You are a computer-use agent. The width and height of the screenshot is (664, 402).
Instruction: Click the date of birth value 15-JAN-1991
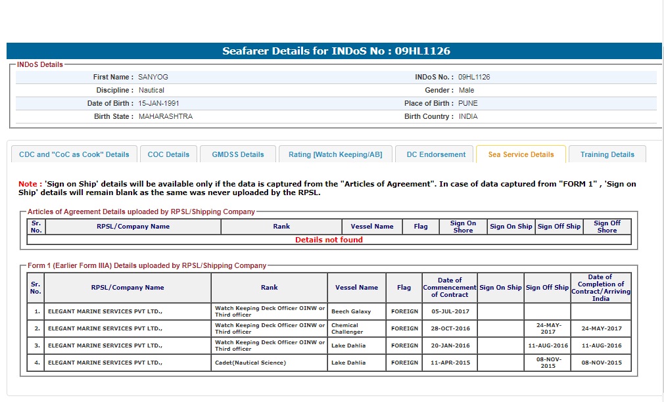click(x=158, y=103)
